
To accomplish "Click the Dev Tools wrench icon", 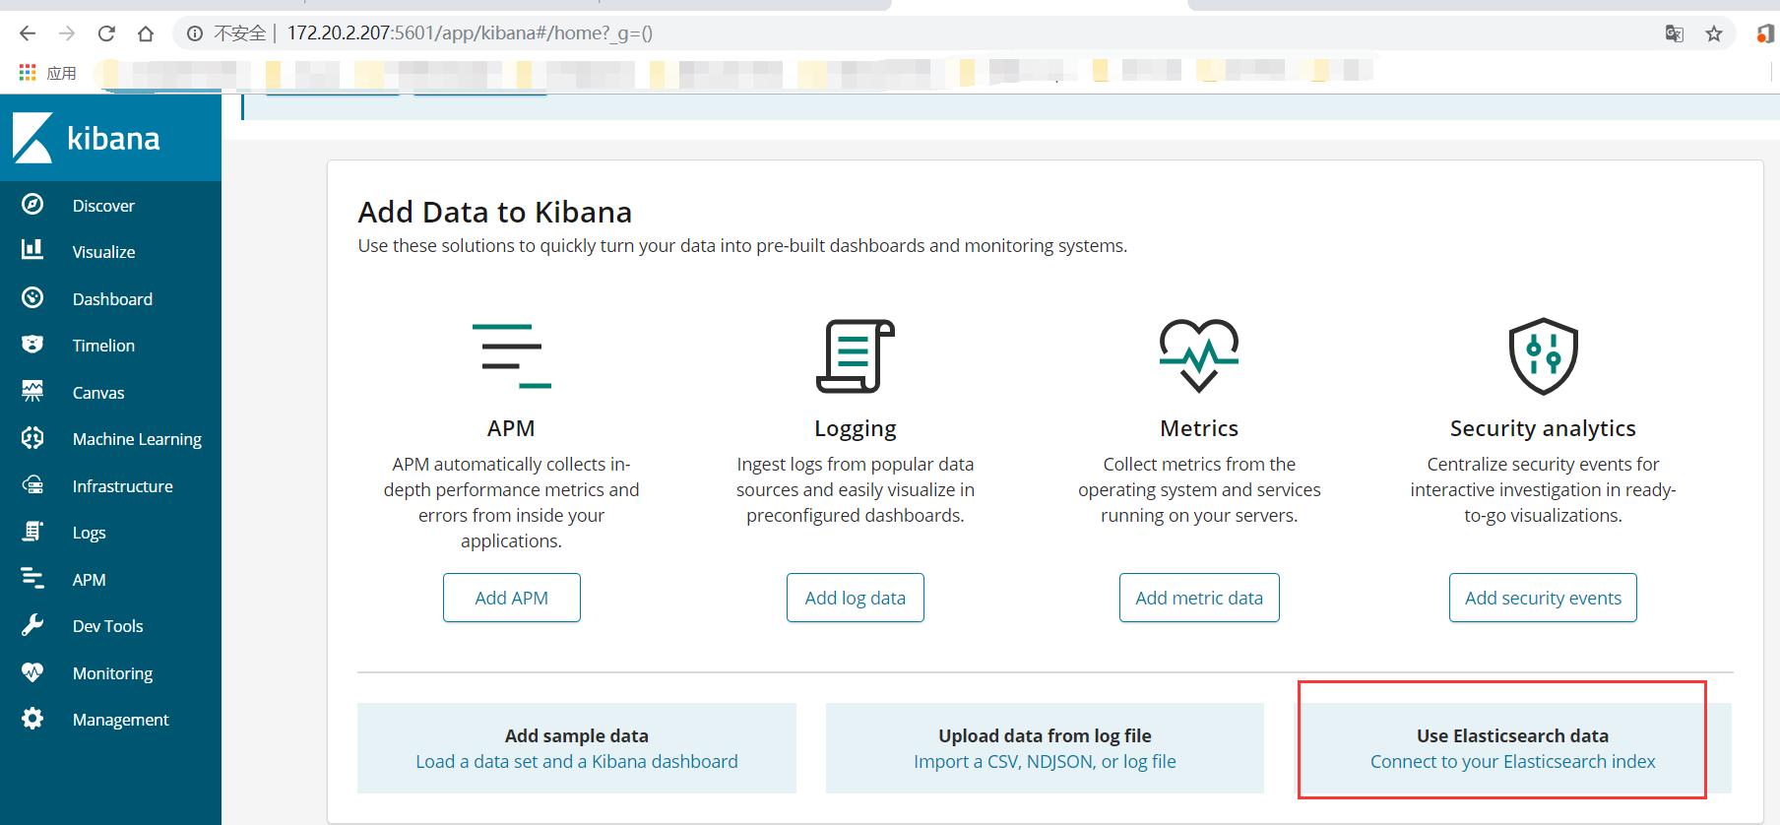I will (x=32, y=624).
